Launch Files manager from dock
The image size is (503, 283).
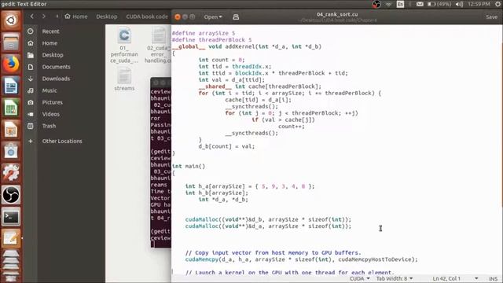click(x=10, y=42)
